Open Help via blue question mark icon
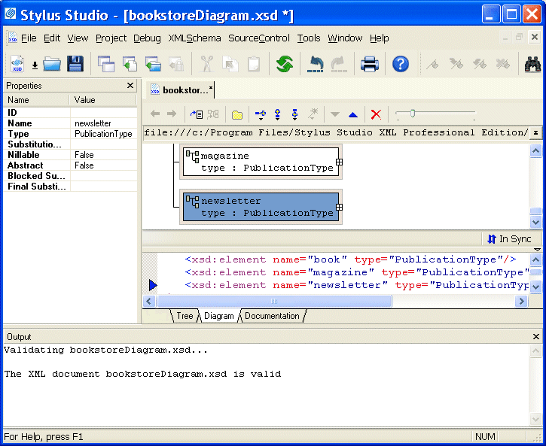This screenshot has width=546, height=446. point(401,64)
